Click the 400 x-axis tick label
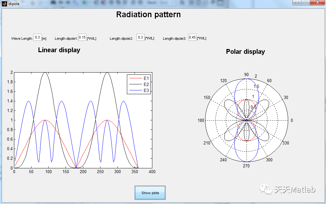Viewport: 326px width, 204px height. (152, 172)
